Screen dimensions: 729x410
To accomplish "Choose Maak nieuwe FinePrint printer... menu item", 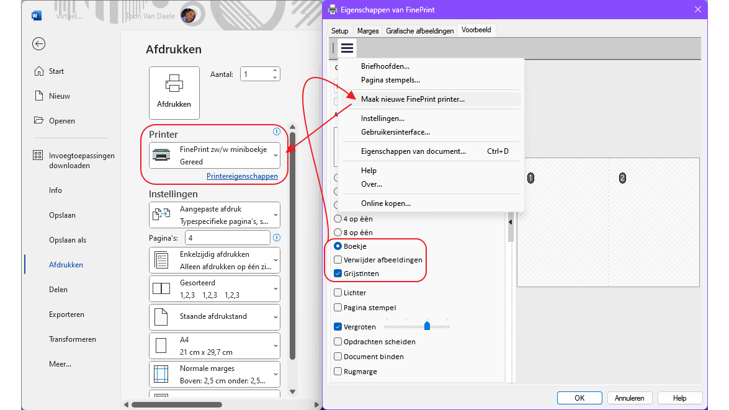I will coord(431,99).
